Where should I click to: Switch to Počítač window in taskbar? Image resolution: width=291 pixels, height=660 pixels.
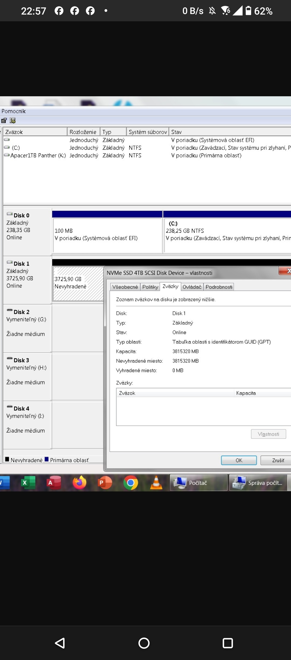[199, 483]
